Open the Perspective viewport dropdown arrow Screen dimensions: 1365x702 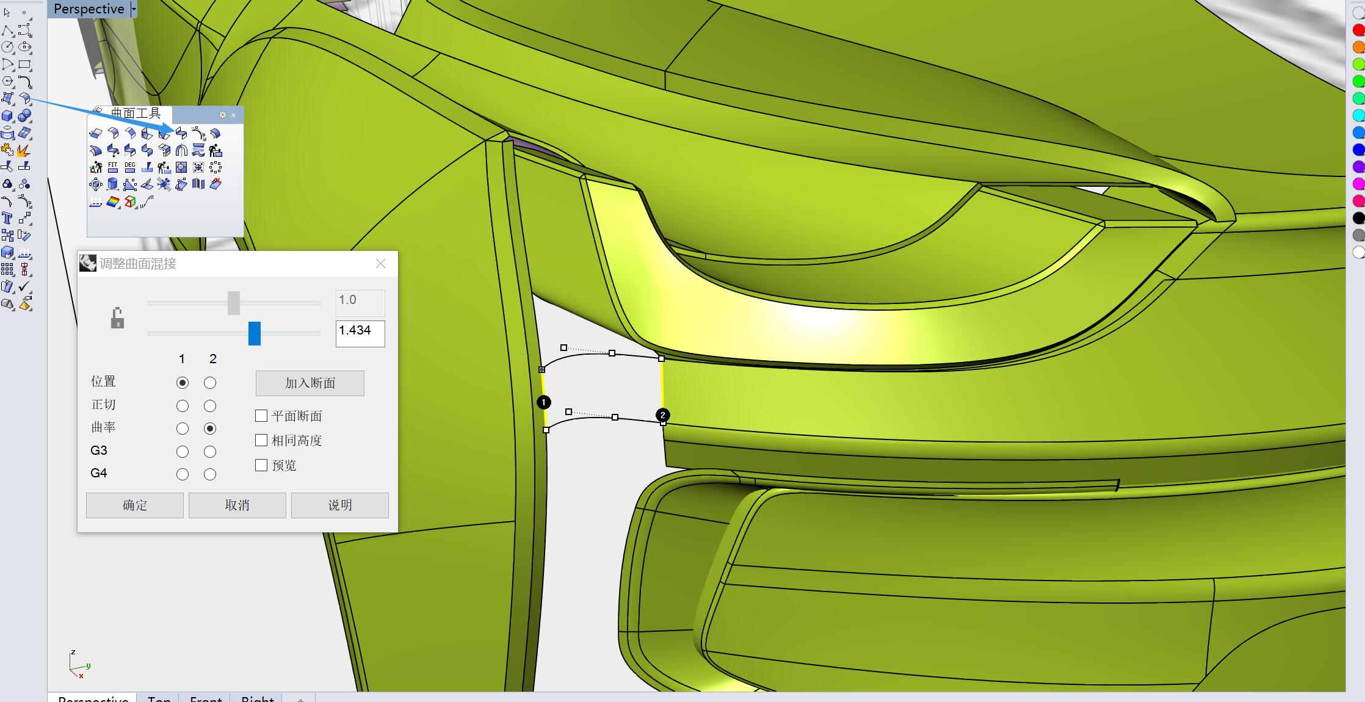tap(134, 9)
